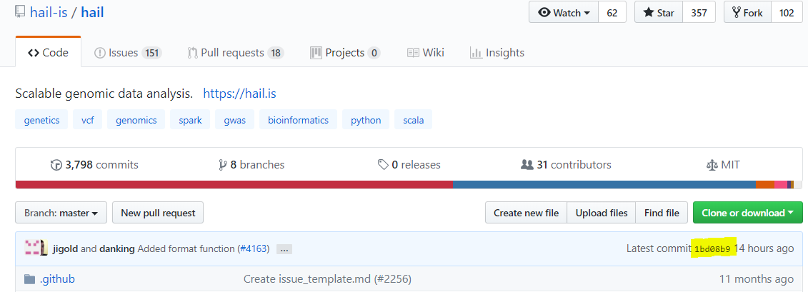Click the Wiki tab book icon
Image resolution: width=808 pixels, height=292 pixels.
413,53
